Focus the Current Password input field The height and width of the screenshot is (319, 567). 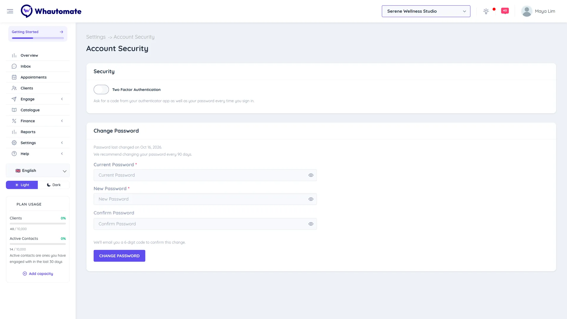click(x=205, y=175)
